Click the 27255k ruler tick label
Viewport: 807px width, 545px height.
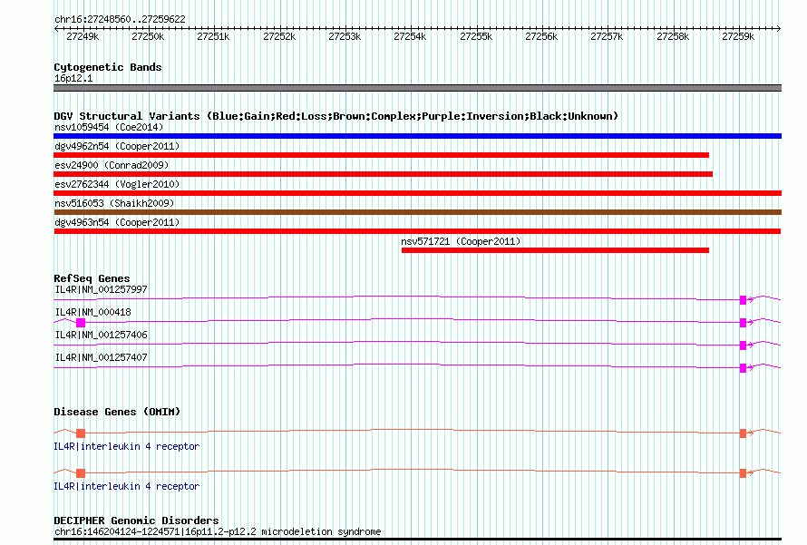point(475,36)
